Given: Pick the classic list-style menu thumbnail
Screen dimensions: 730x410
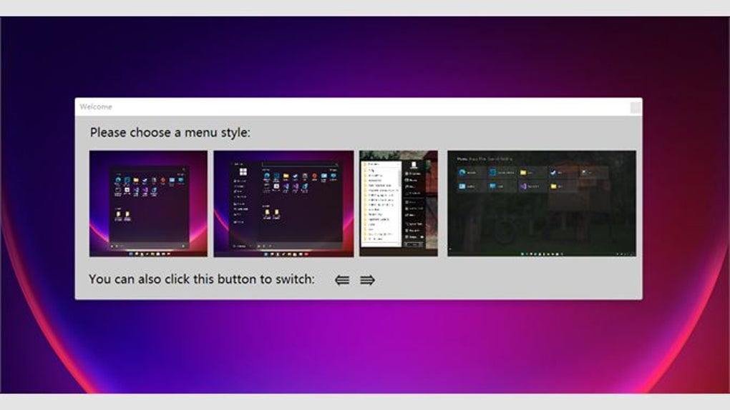Looking at the screenshot, I should click(x=399, y=203).
